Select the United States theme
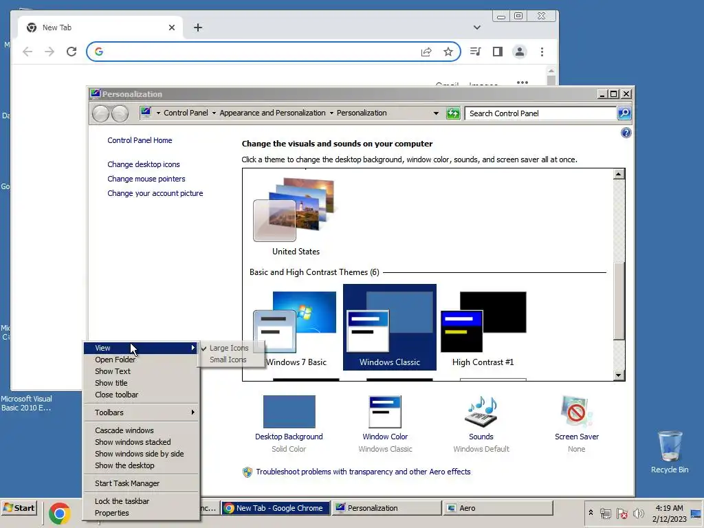704x528 pixels. (x=296, y=217)
